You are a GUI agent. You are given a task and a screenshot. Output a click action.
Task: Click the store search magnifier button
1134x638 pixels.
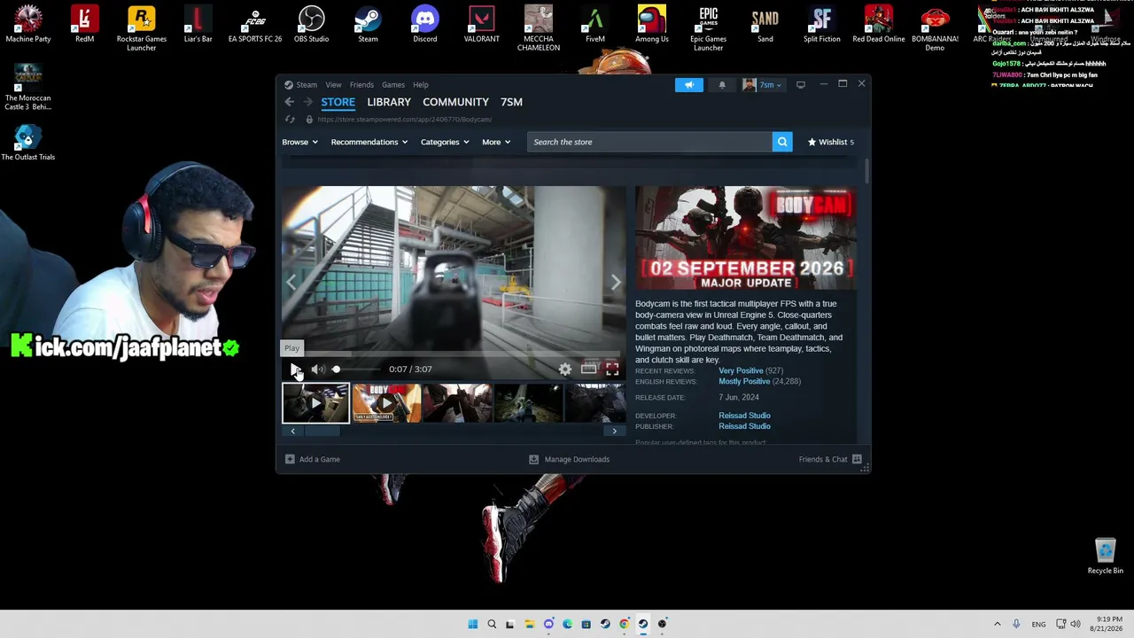point(782,142)
